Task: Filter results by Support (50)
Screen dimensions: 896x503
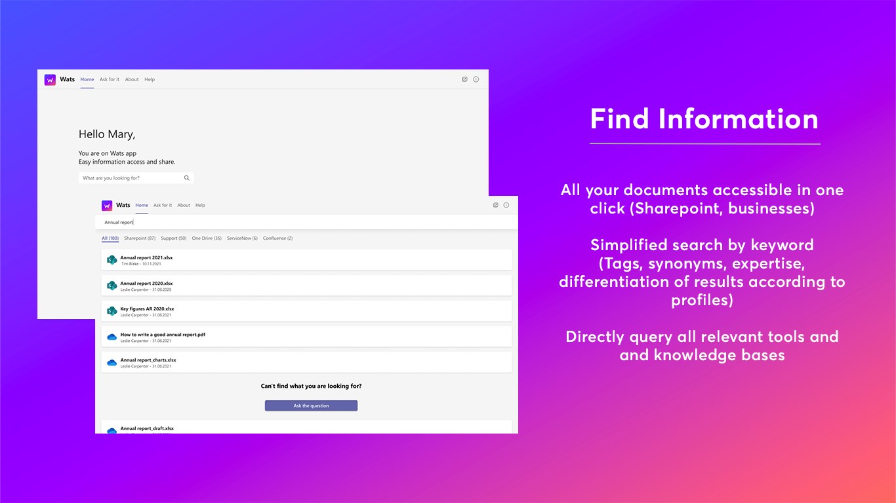Action: tap(174, 238)
